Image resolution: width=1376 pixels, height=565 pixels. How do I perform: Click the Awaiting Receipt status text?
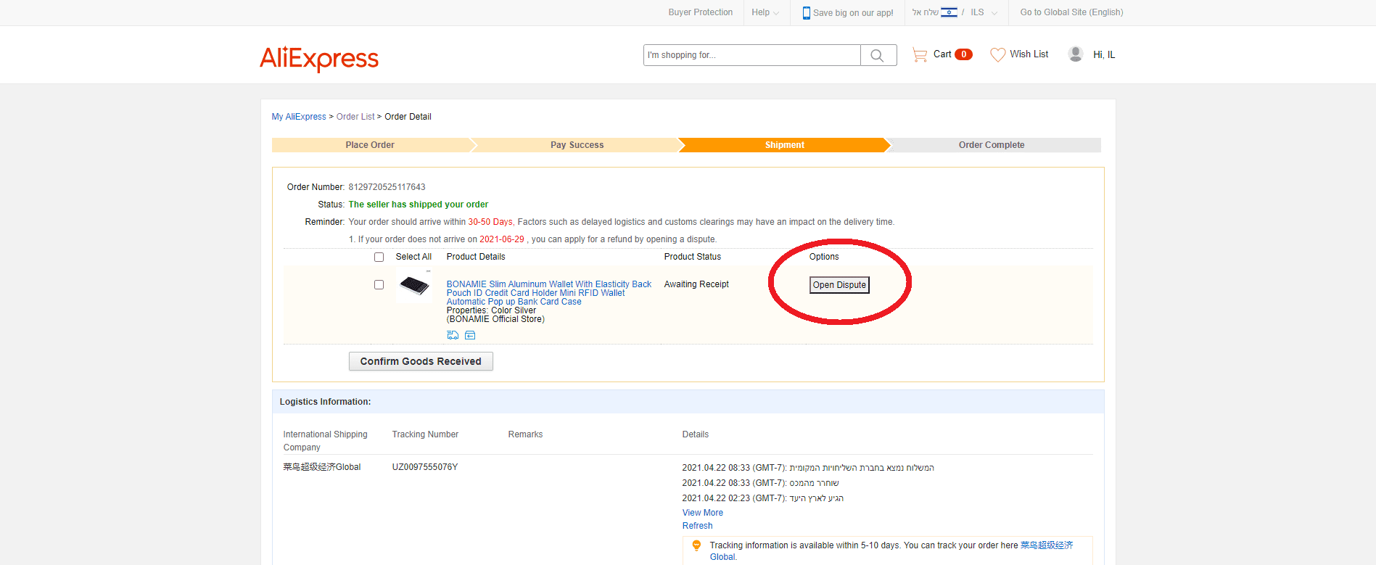(x=696, y=284)
